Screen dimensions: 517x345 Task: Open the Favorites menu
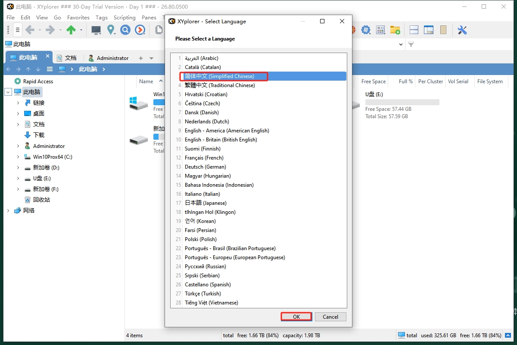(78, 17)
